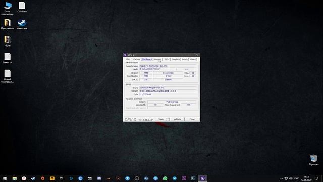323x182 pixels.
Task: Close CPU-Z with the title bar X
Action: tap(196, 55)
